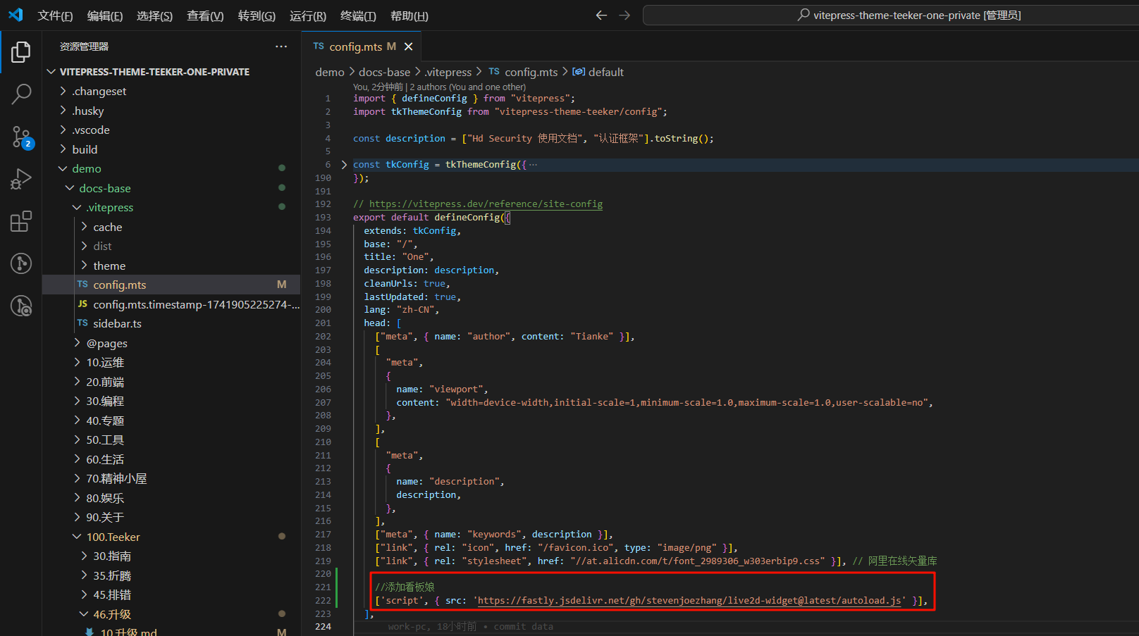
Task: Click breadcrumb segment demo
Action: click(330, 72)
